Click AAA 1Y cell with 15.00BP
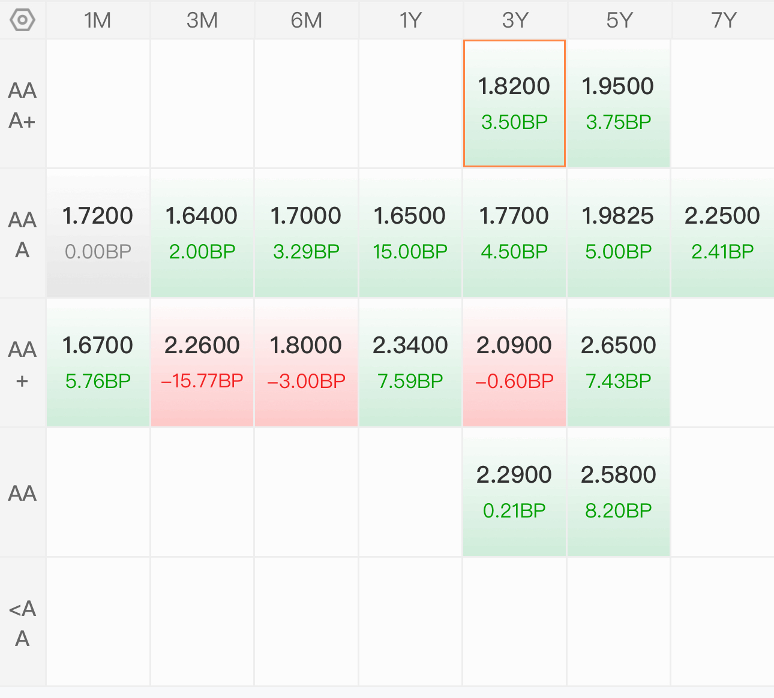Image resolution: width=774 pixels, height=698 pixels. (410, 233)
